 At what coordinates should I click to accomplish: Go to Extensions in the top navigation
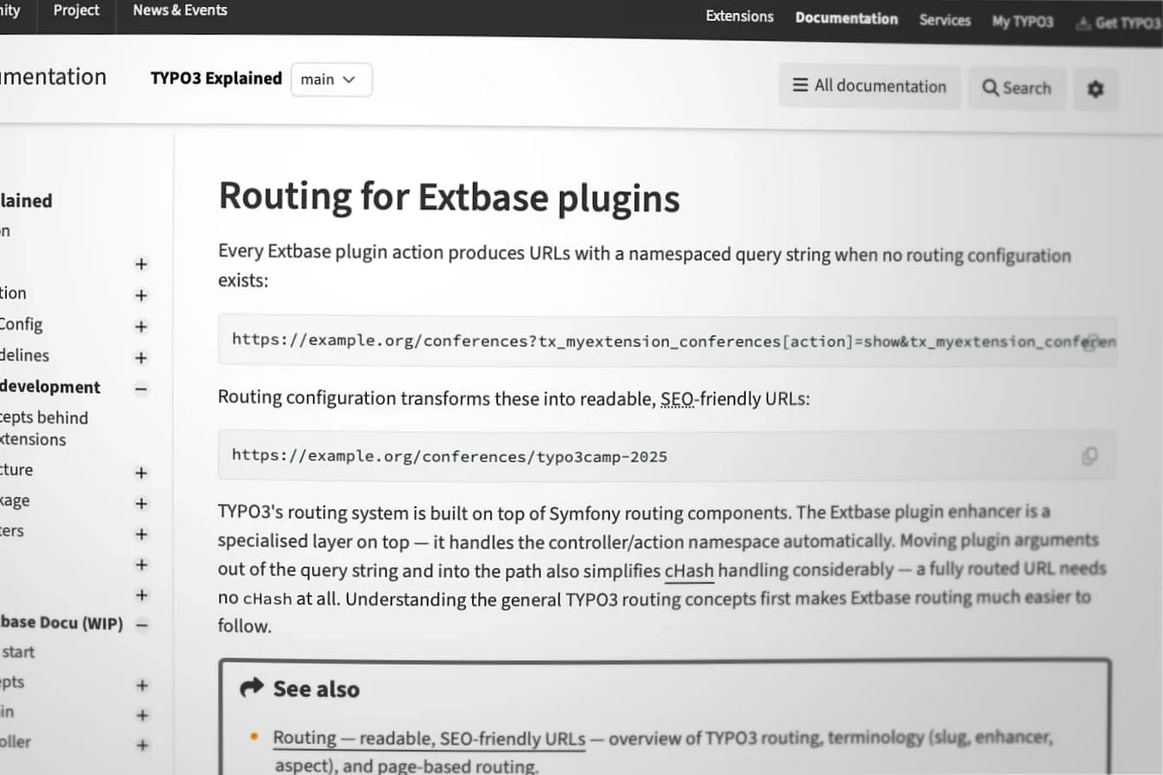[739, 16]
